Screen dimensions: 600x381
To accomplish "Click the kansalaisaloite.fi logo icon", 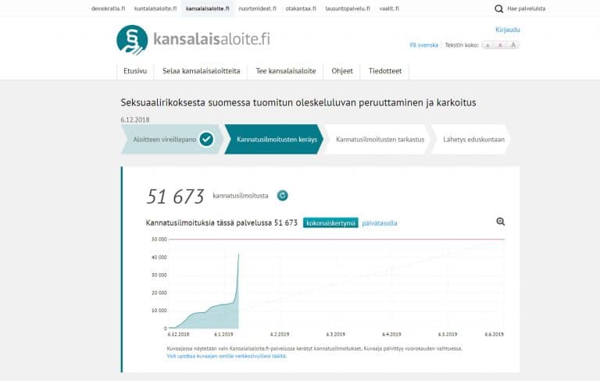I will click(131, 40).
